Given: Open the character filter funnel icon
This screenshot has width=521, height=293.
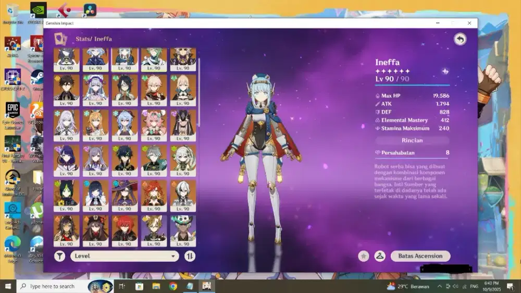Looking at the screenshot, I should [60, 256].
